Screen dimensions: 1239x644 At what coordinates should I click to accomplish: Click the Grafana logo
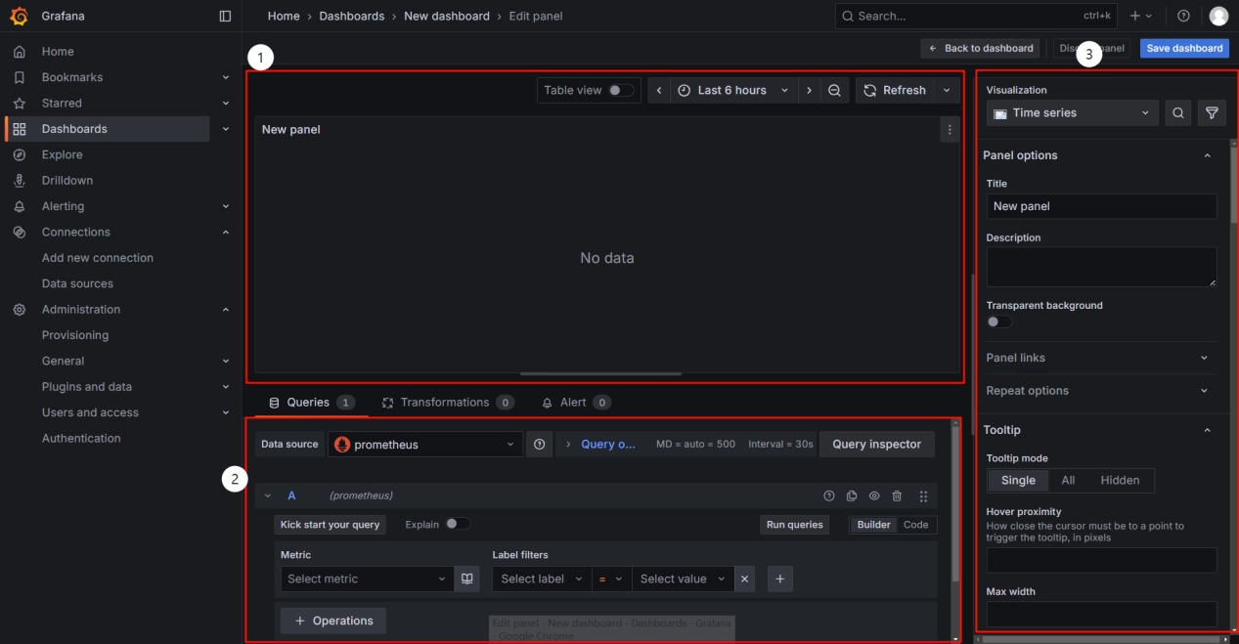[19, 17]
